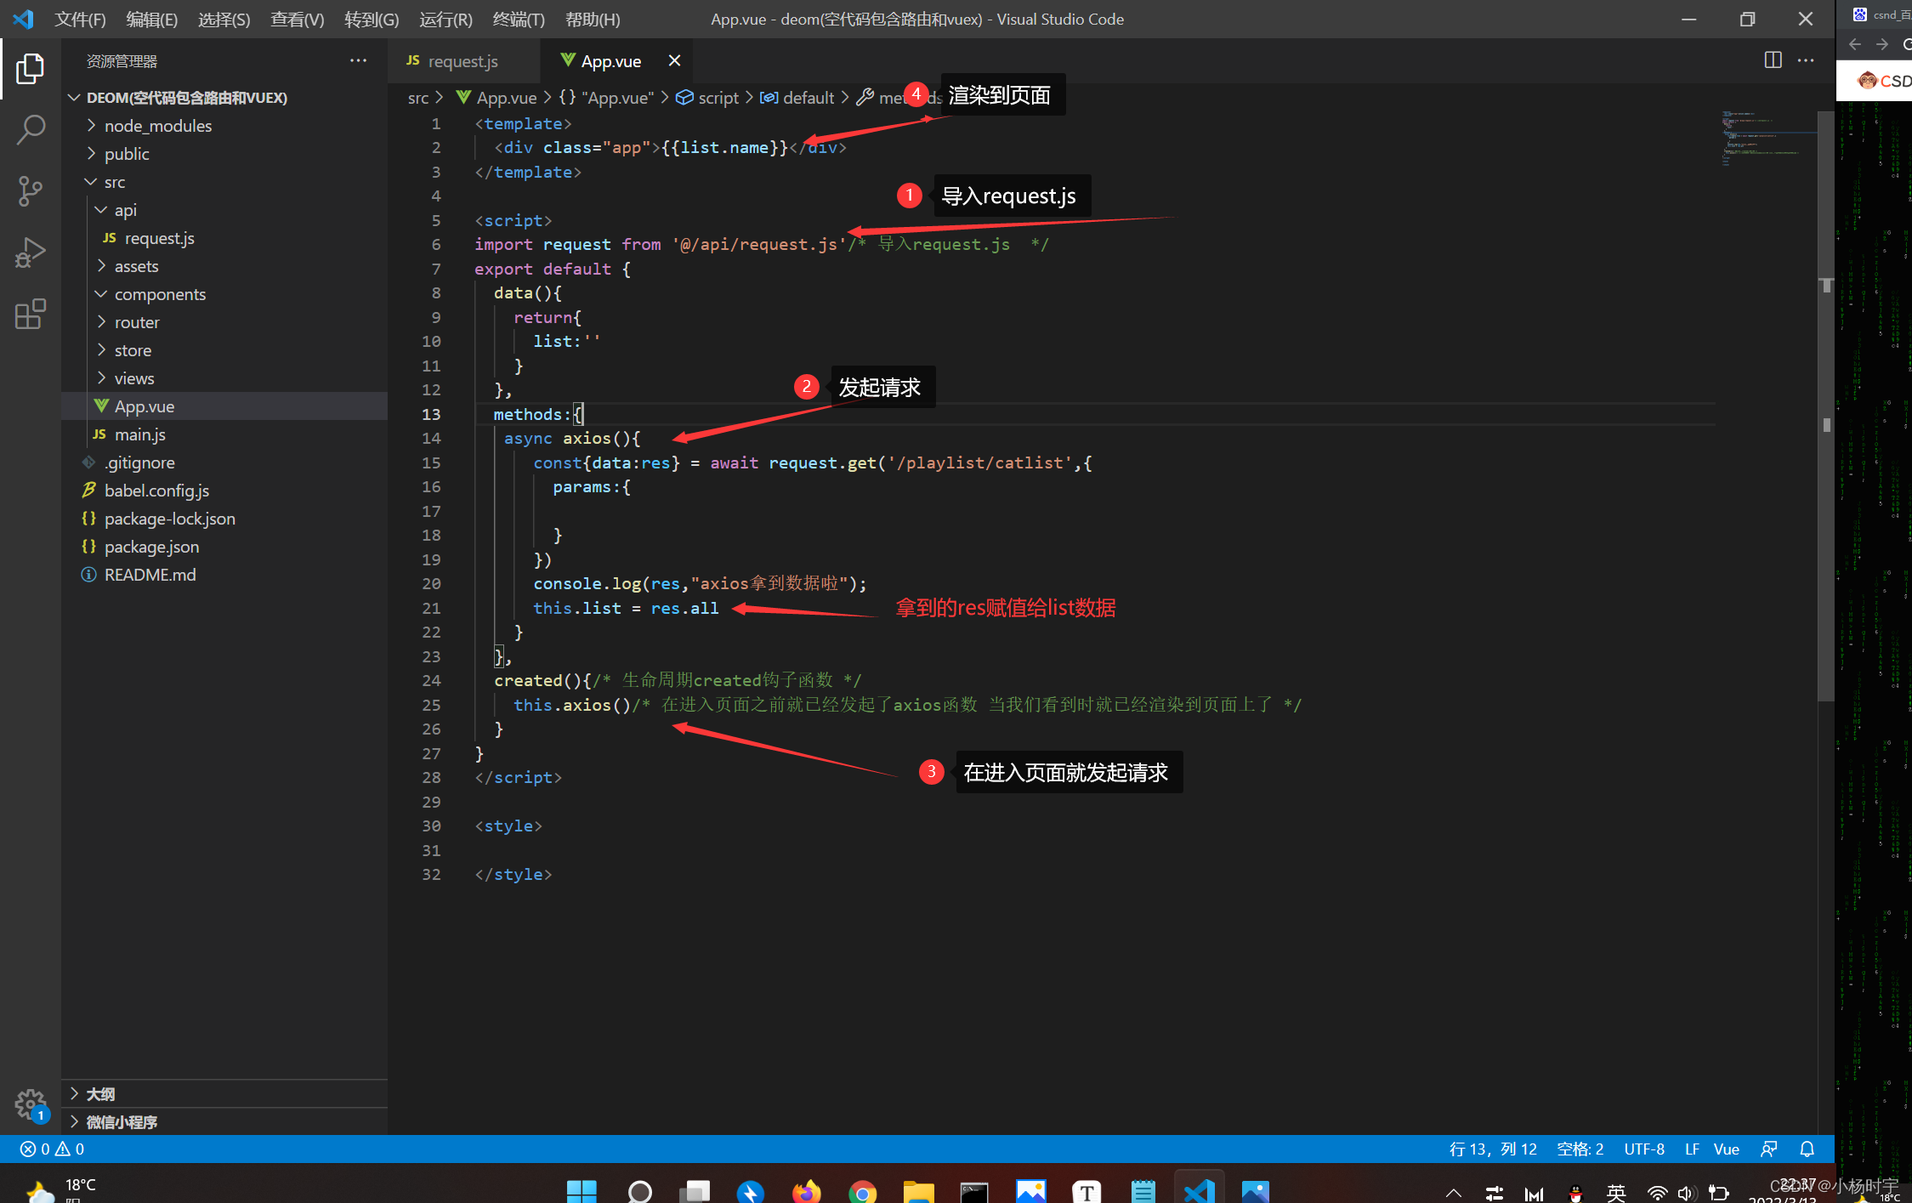Expand the node_modules folder

click(158, 125)
